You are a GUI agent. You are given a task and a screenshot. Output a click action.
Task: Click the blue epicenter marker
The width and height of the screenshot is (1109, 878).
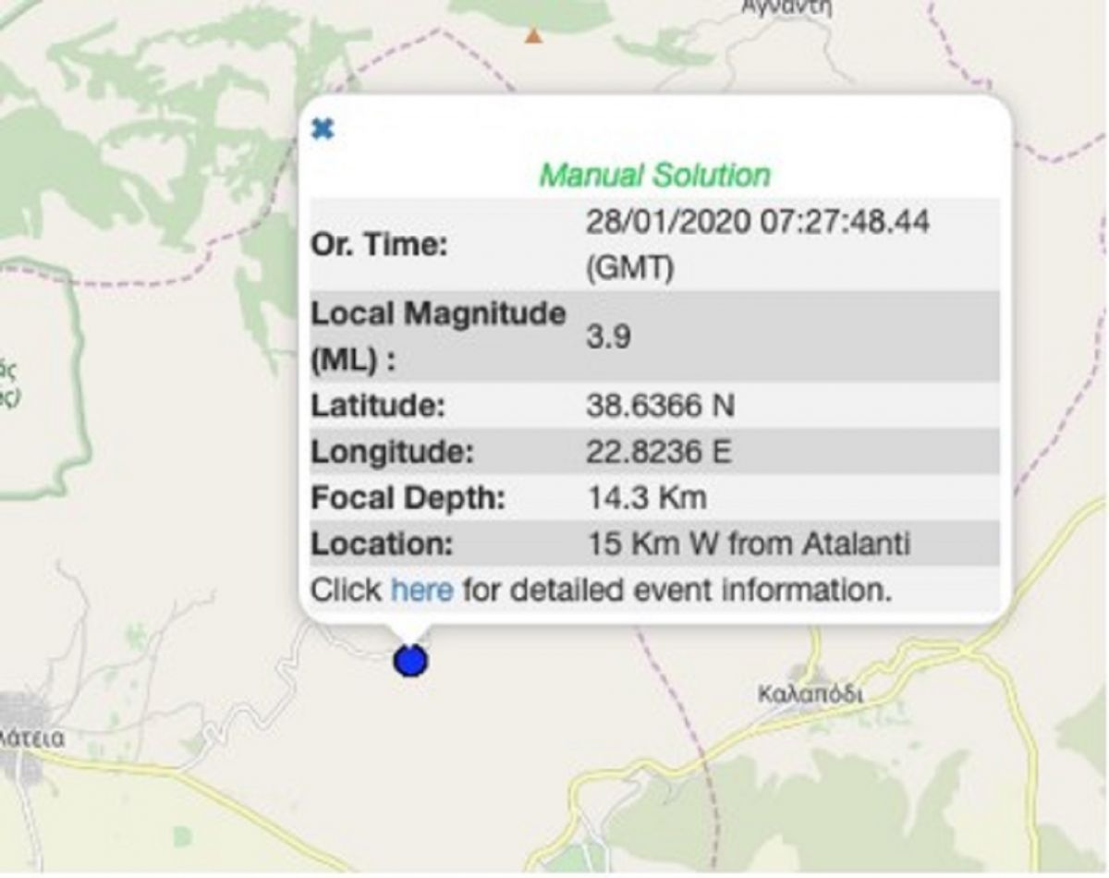[x=410, y=661]
